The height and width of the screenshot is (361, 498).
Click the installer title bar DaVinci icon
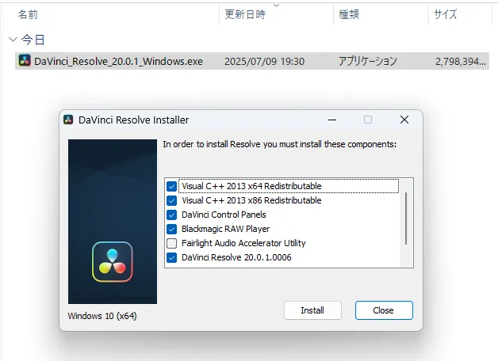point(68,120)
